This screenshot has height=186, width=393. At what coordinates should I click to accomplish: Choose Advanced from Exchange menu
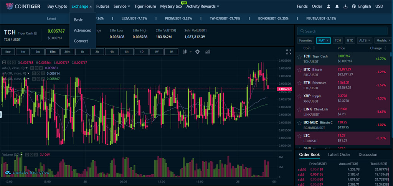tap(83, 30)
